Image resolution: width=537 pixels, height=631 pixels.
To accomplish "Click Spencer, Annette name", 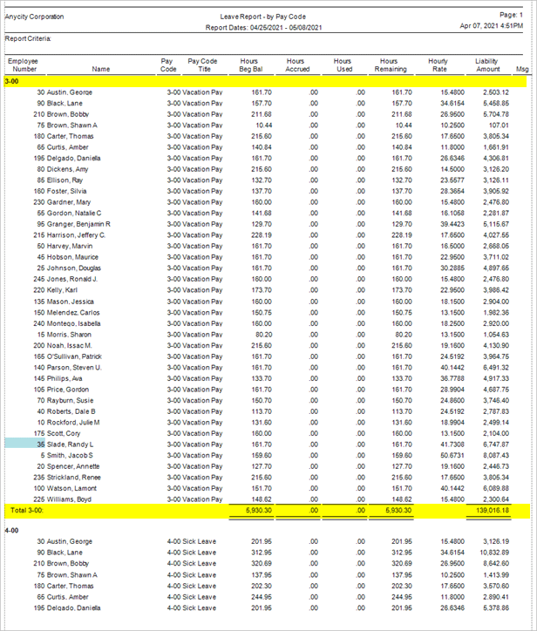I will pos(73,466).
